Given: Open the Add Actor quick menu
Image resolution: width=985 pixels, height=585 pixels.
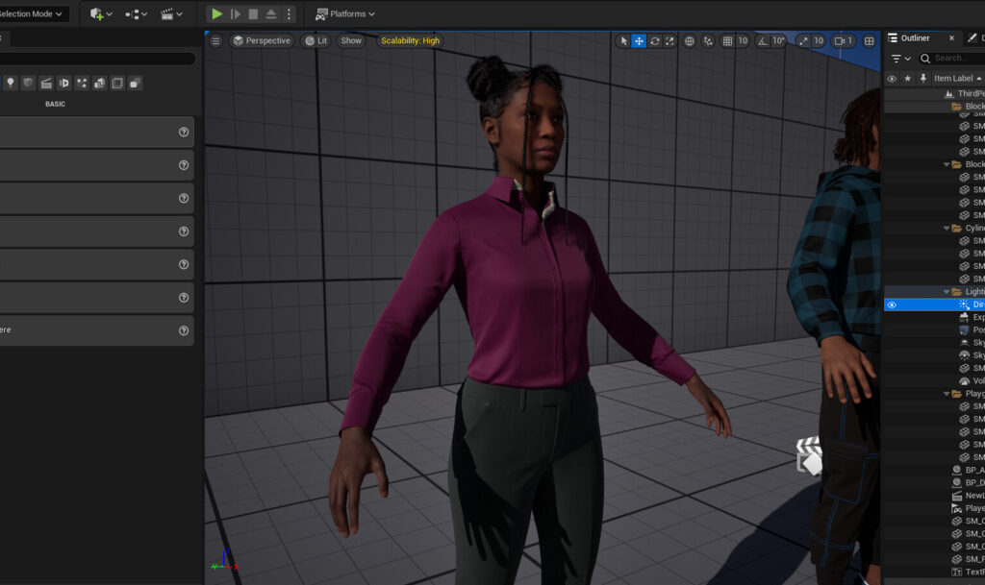Looking at the screenshot, I should pos(96,13).
